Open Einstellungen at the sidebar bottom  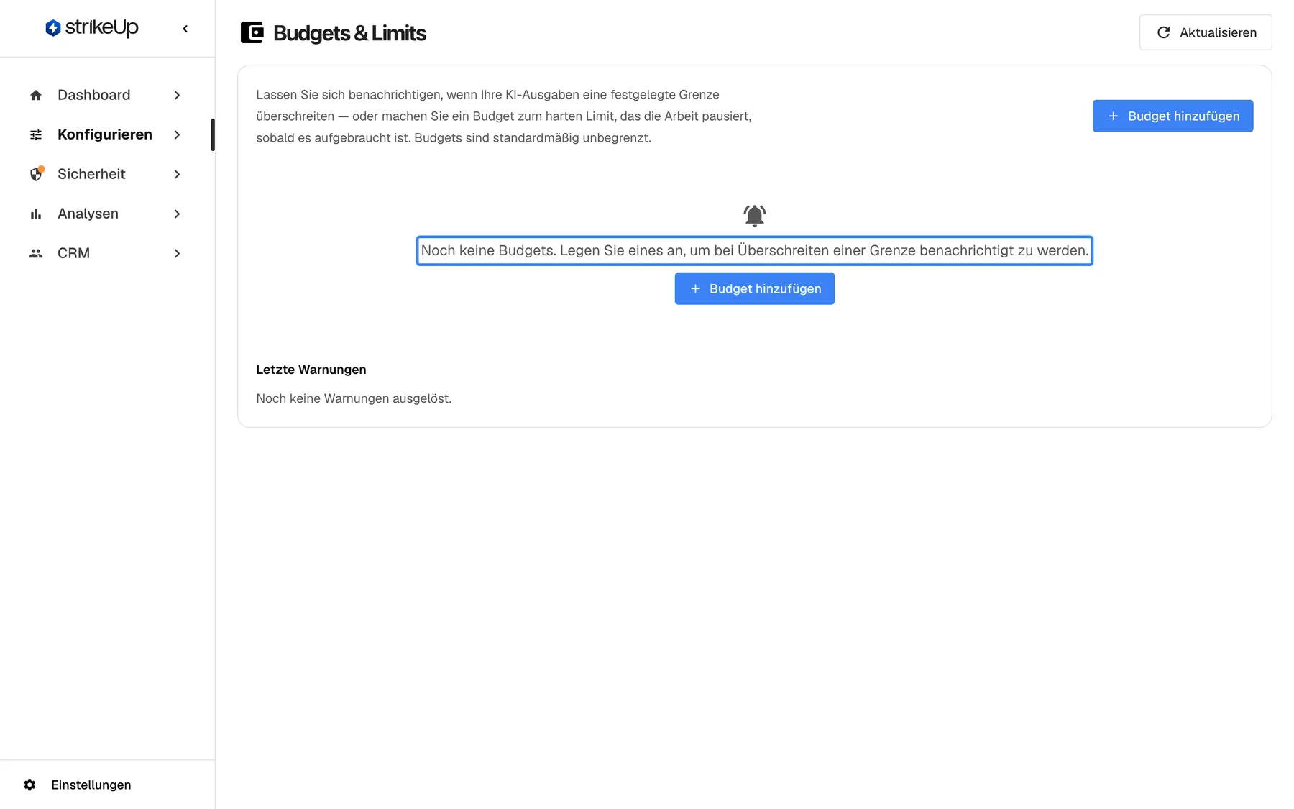pos(107,785)
